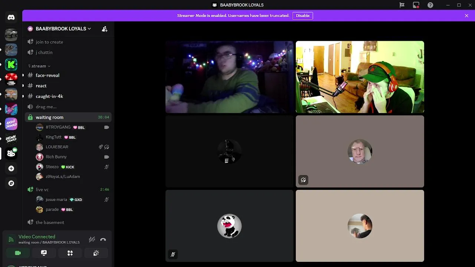Click the Video Connected status text
Screen dimensions: 475x267
[37, 237]
